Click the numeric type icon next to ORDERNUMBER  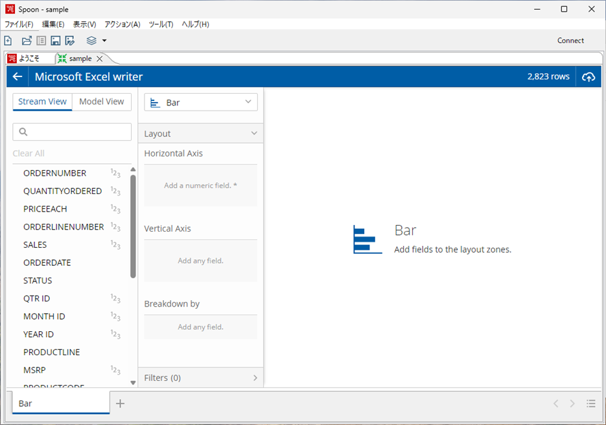coord(115,173)
